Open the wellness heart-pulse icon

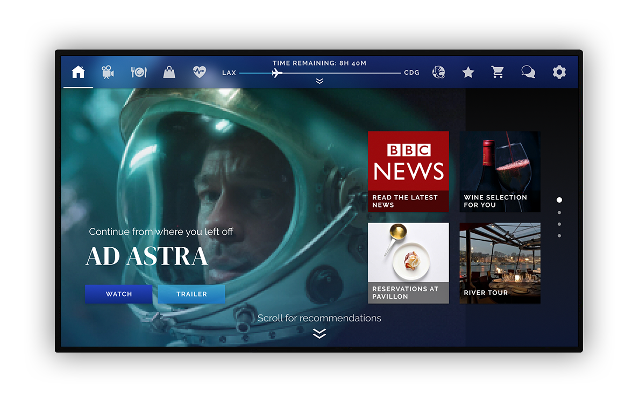(199, 72)
